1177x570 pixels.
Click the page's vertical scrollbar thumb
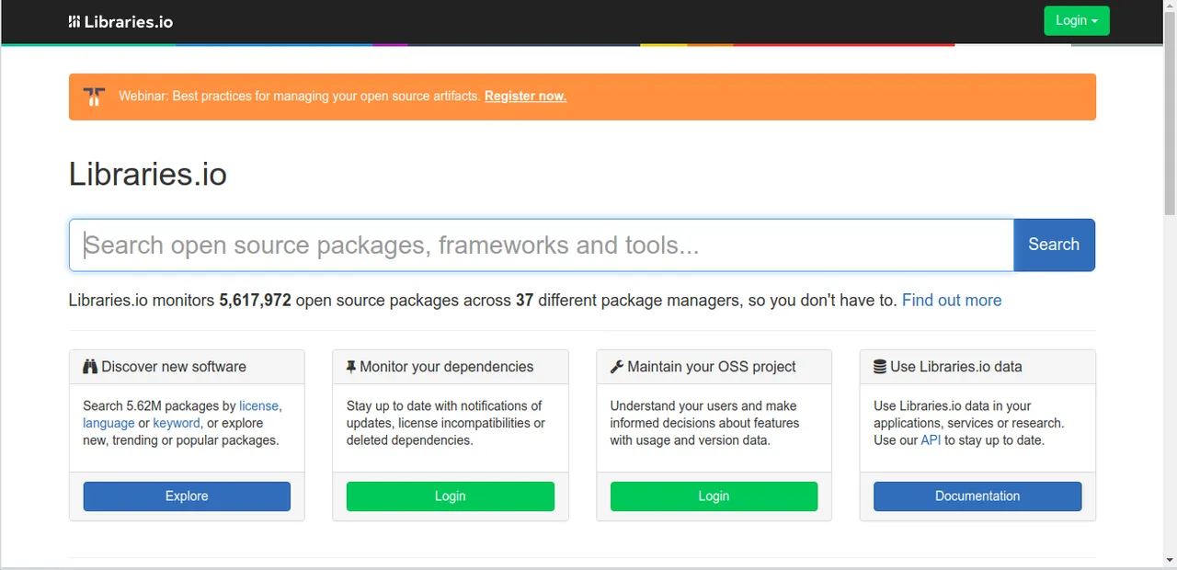1170,115
